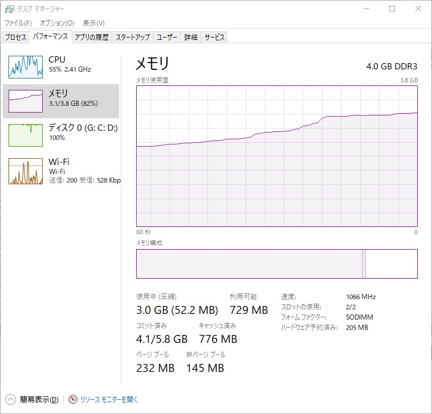
Task: Select the Wi-Fi network graph thumbnail
Action: click(26, 171)
